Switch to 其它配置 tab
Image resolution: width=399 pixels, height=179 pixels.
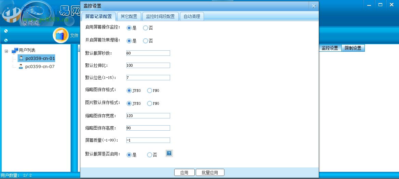tap(129, 16)
